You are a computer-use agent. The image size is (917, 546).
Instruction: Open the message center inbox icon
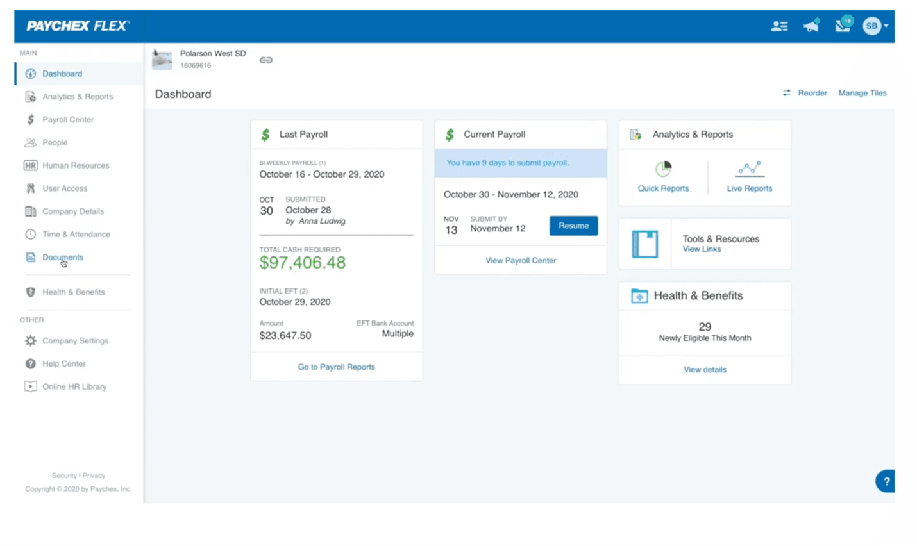click(841, 26)
